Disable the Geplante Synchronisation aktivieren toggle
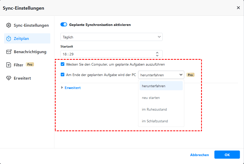Image resolution: width=244 pixels, height=164 pixels. (x=64, y=25)
